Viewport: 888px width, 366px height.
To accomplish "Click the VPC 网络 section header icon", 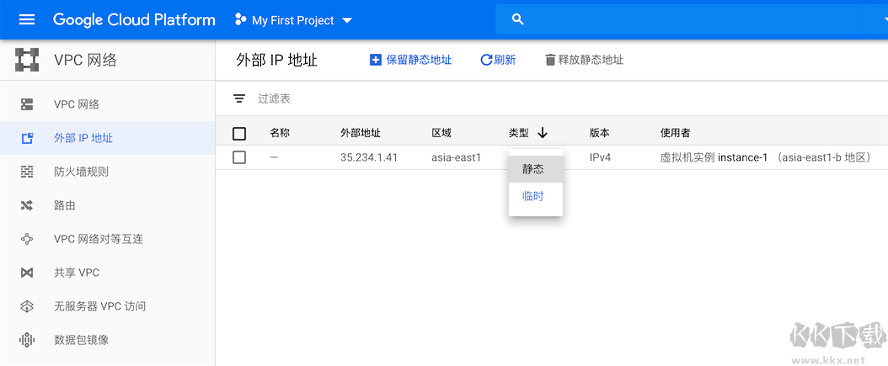I will (27, 60).
